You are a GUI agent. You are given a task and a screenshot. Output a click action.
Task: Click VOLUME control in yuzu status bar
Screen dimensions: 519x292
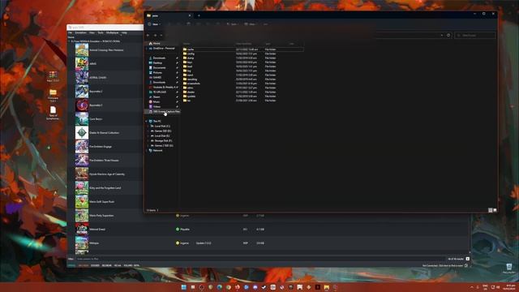pyautogui.click(x=131, y=265)
